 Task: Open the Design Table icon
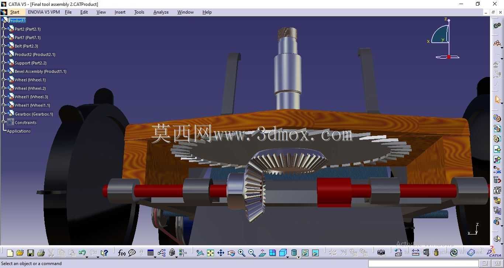tap(151, 253)
